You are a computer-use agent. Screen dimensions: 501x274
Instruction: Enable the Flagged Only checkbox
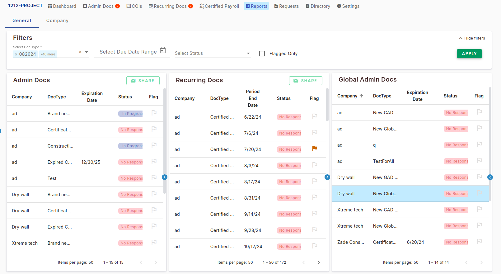tap(262, 54)
